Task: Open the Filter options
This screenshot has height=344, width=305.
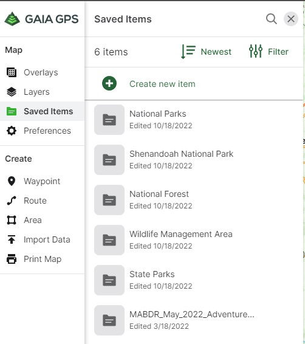Action: 269,52
